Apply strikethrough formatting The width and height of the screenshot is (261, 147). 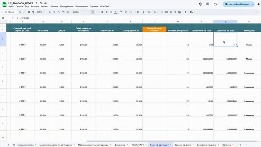(x=111, y=12)
